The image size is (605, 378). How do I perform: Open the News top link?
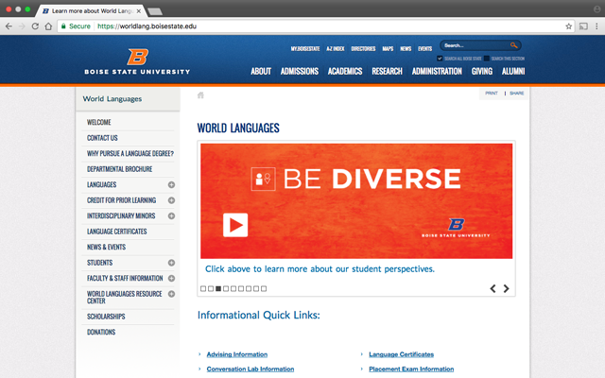tap(406, 48)
